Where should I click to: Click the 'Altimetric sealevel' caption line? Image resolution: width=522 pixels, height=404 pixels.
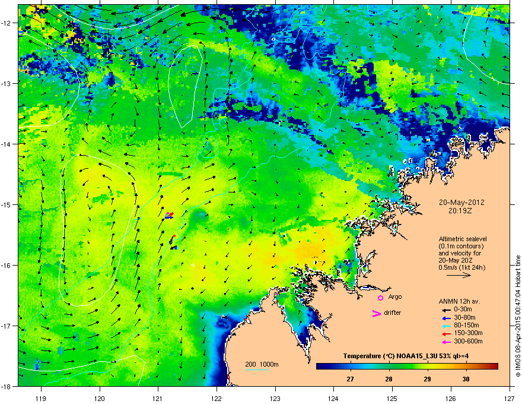[463, 239]
